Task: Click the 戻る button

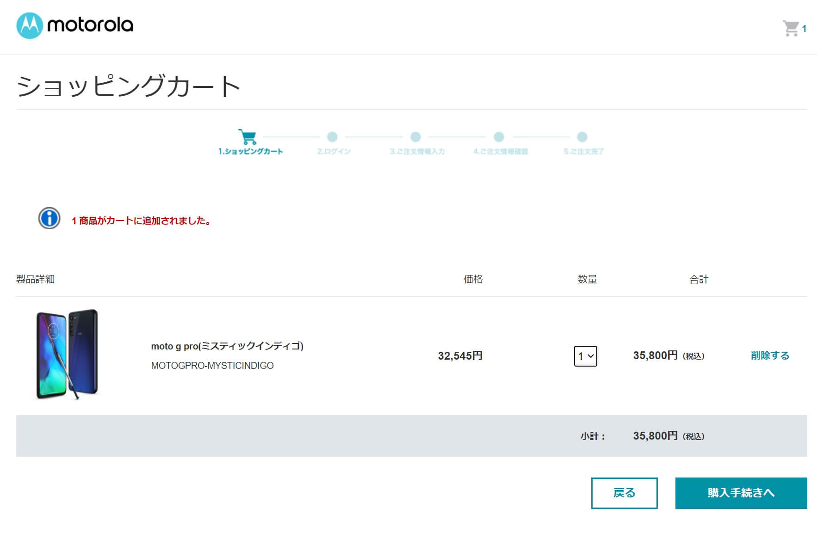Action: [x=624, y=493]
